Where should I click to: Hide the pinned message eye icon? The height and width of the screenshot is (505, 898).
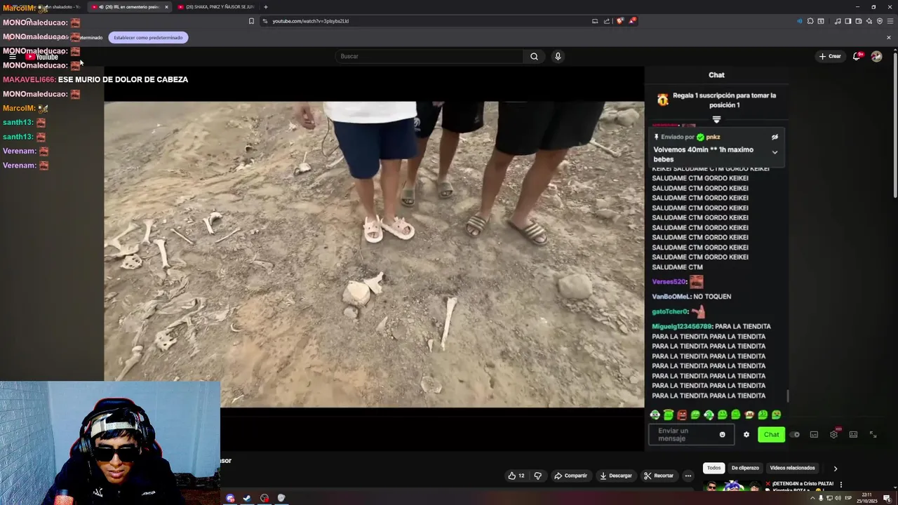tap(775, 137)
